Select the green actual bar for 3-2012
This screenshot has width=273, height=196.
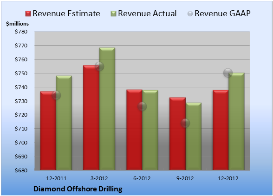coord(107,109)
